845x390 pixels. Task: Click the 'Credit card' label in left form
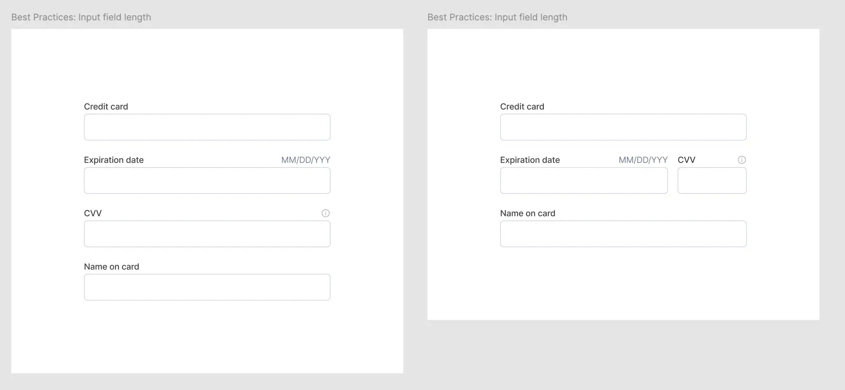[106, 107]
